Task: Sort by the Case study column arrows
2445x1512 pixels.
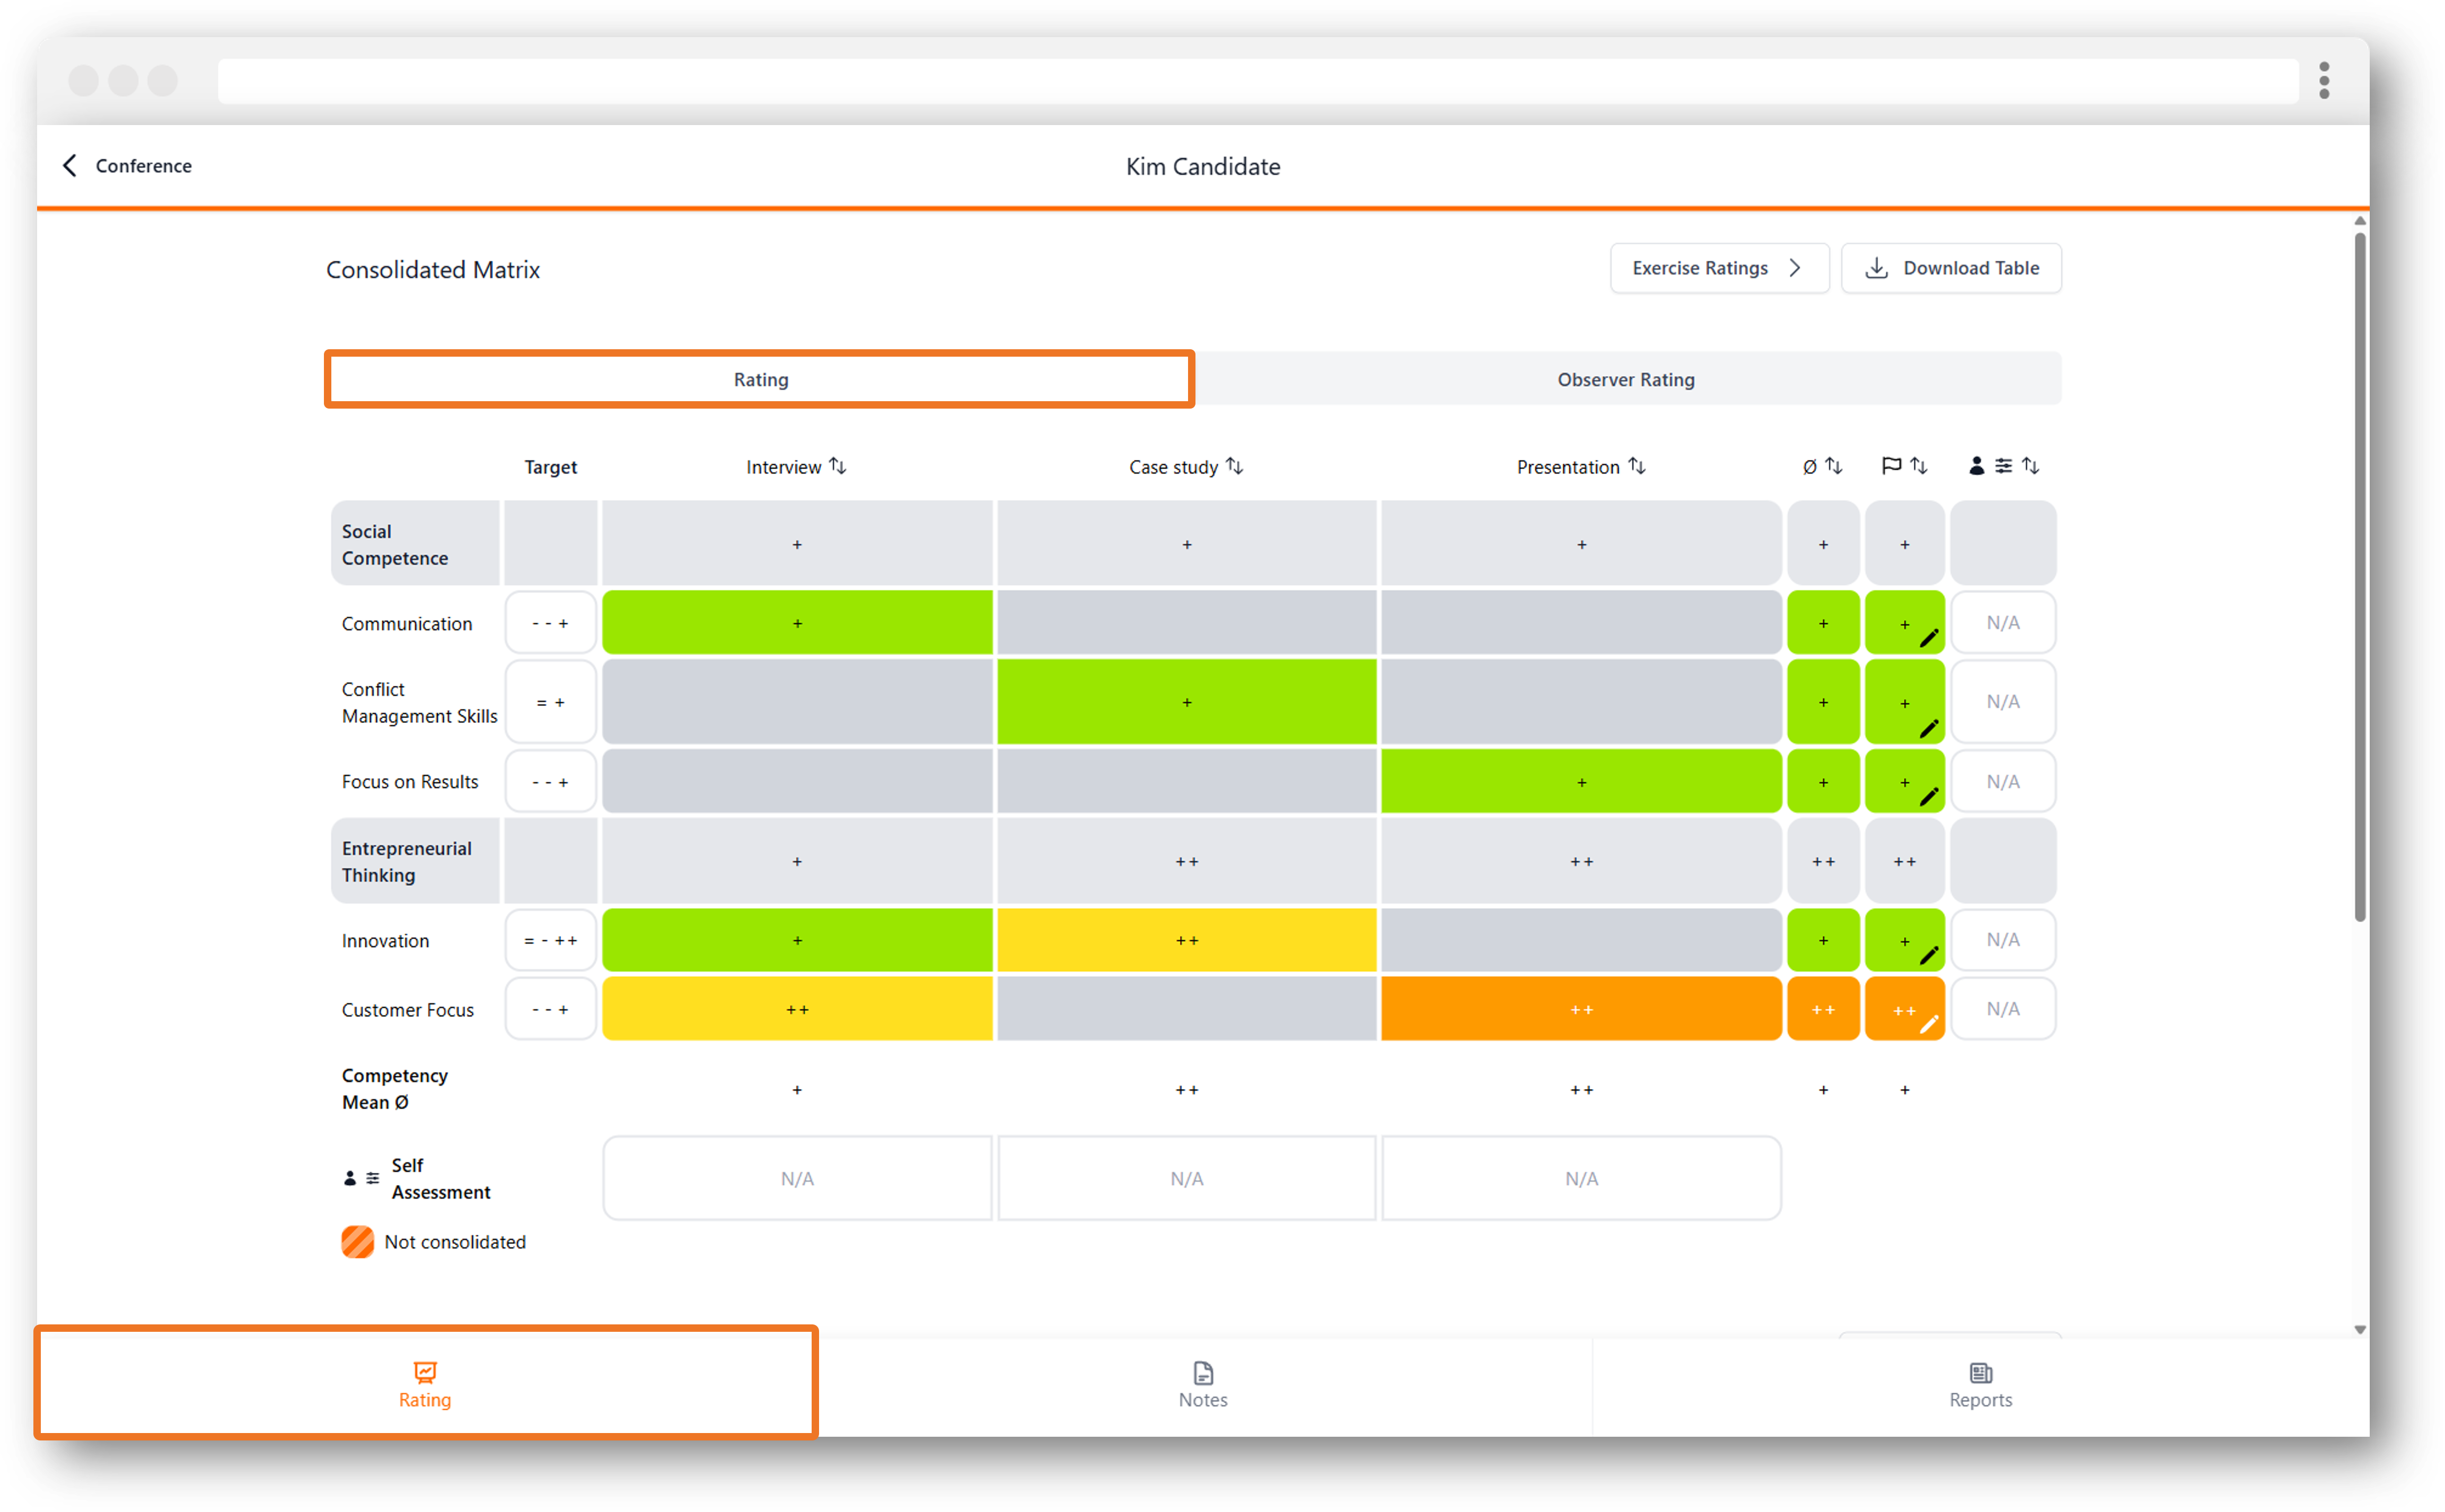Action: (x=1235, y=466)
